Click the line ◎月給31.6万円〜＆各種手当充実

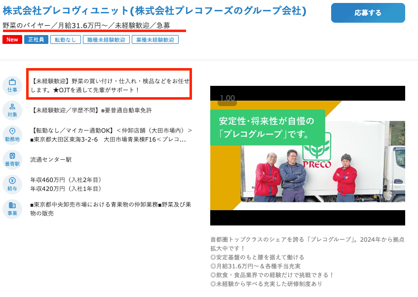tap(255, 266)
